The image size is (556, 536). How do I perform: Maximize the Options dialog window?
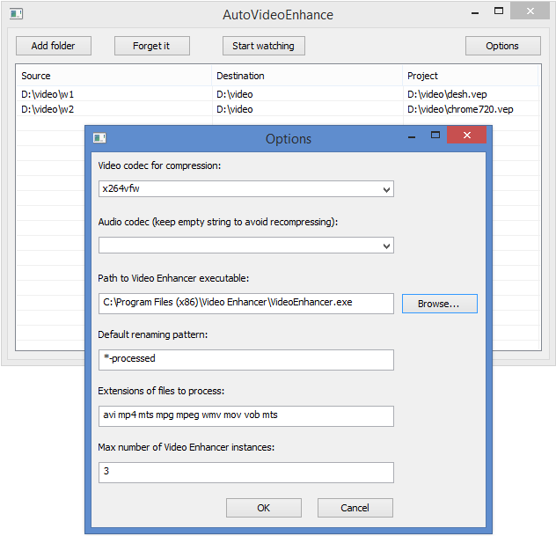click(435, 135)
